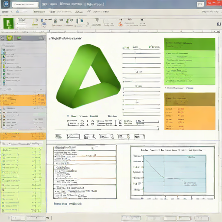Click the orange-red icon in the ribbon
This screenshot has height=222, width=222.
click(x=121, y=25)
